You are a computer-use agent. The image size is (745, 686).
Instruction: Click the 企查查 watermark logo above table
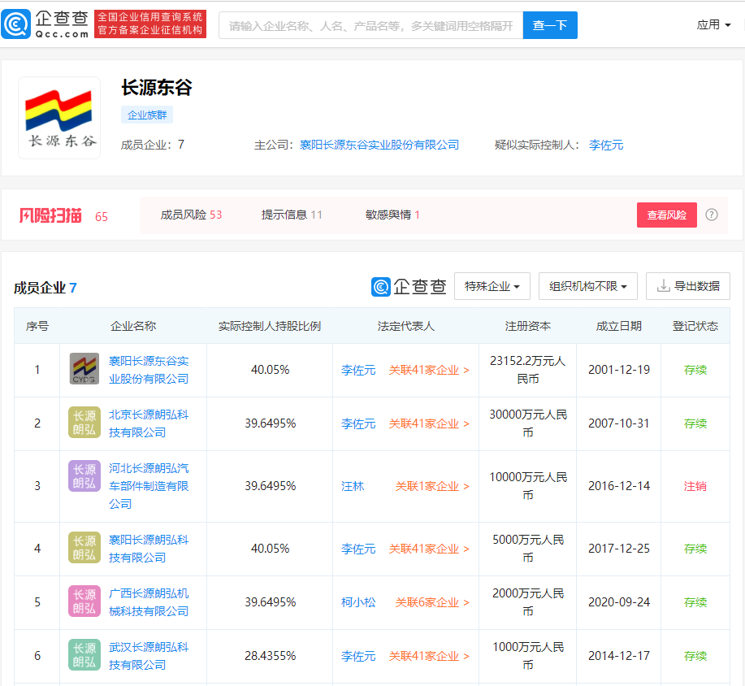tap(409, 287)
